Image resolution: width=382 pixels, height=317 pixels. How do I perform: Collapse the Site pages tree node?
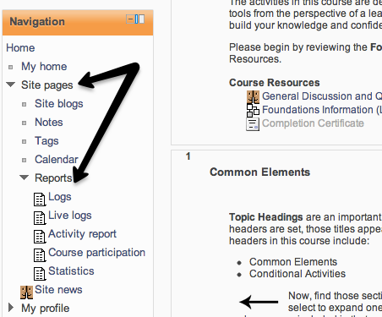(11, 85)
